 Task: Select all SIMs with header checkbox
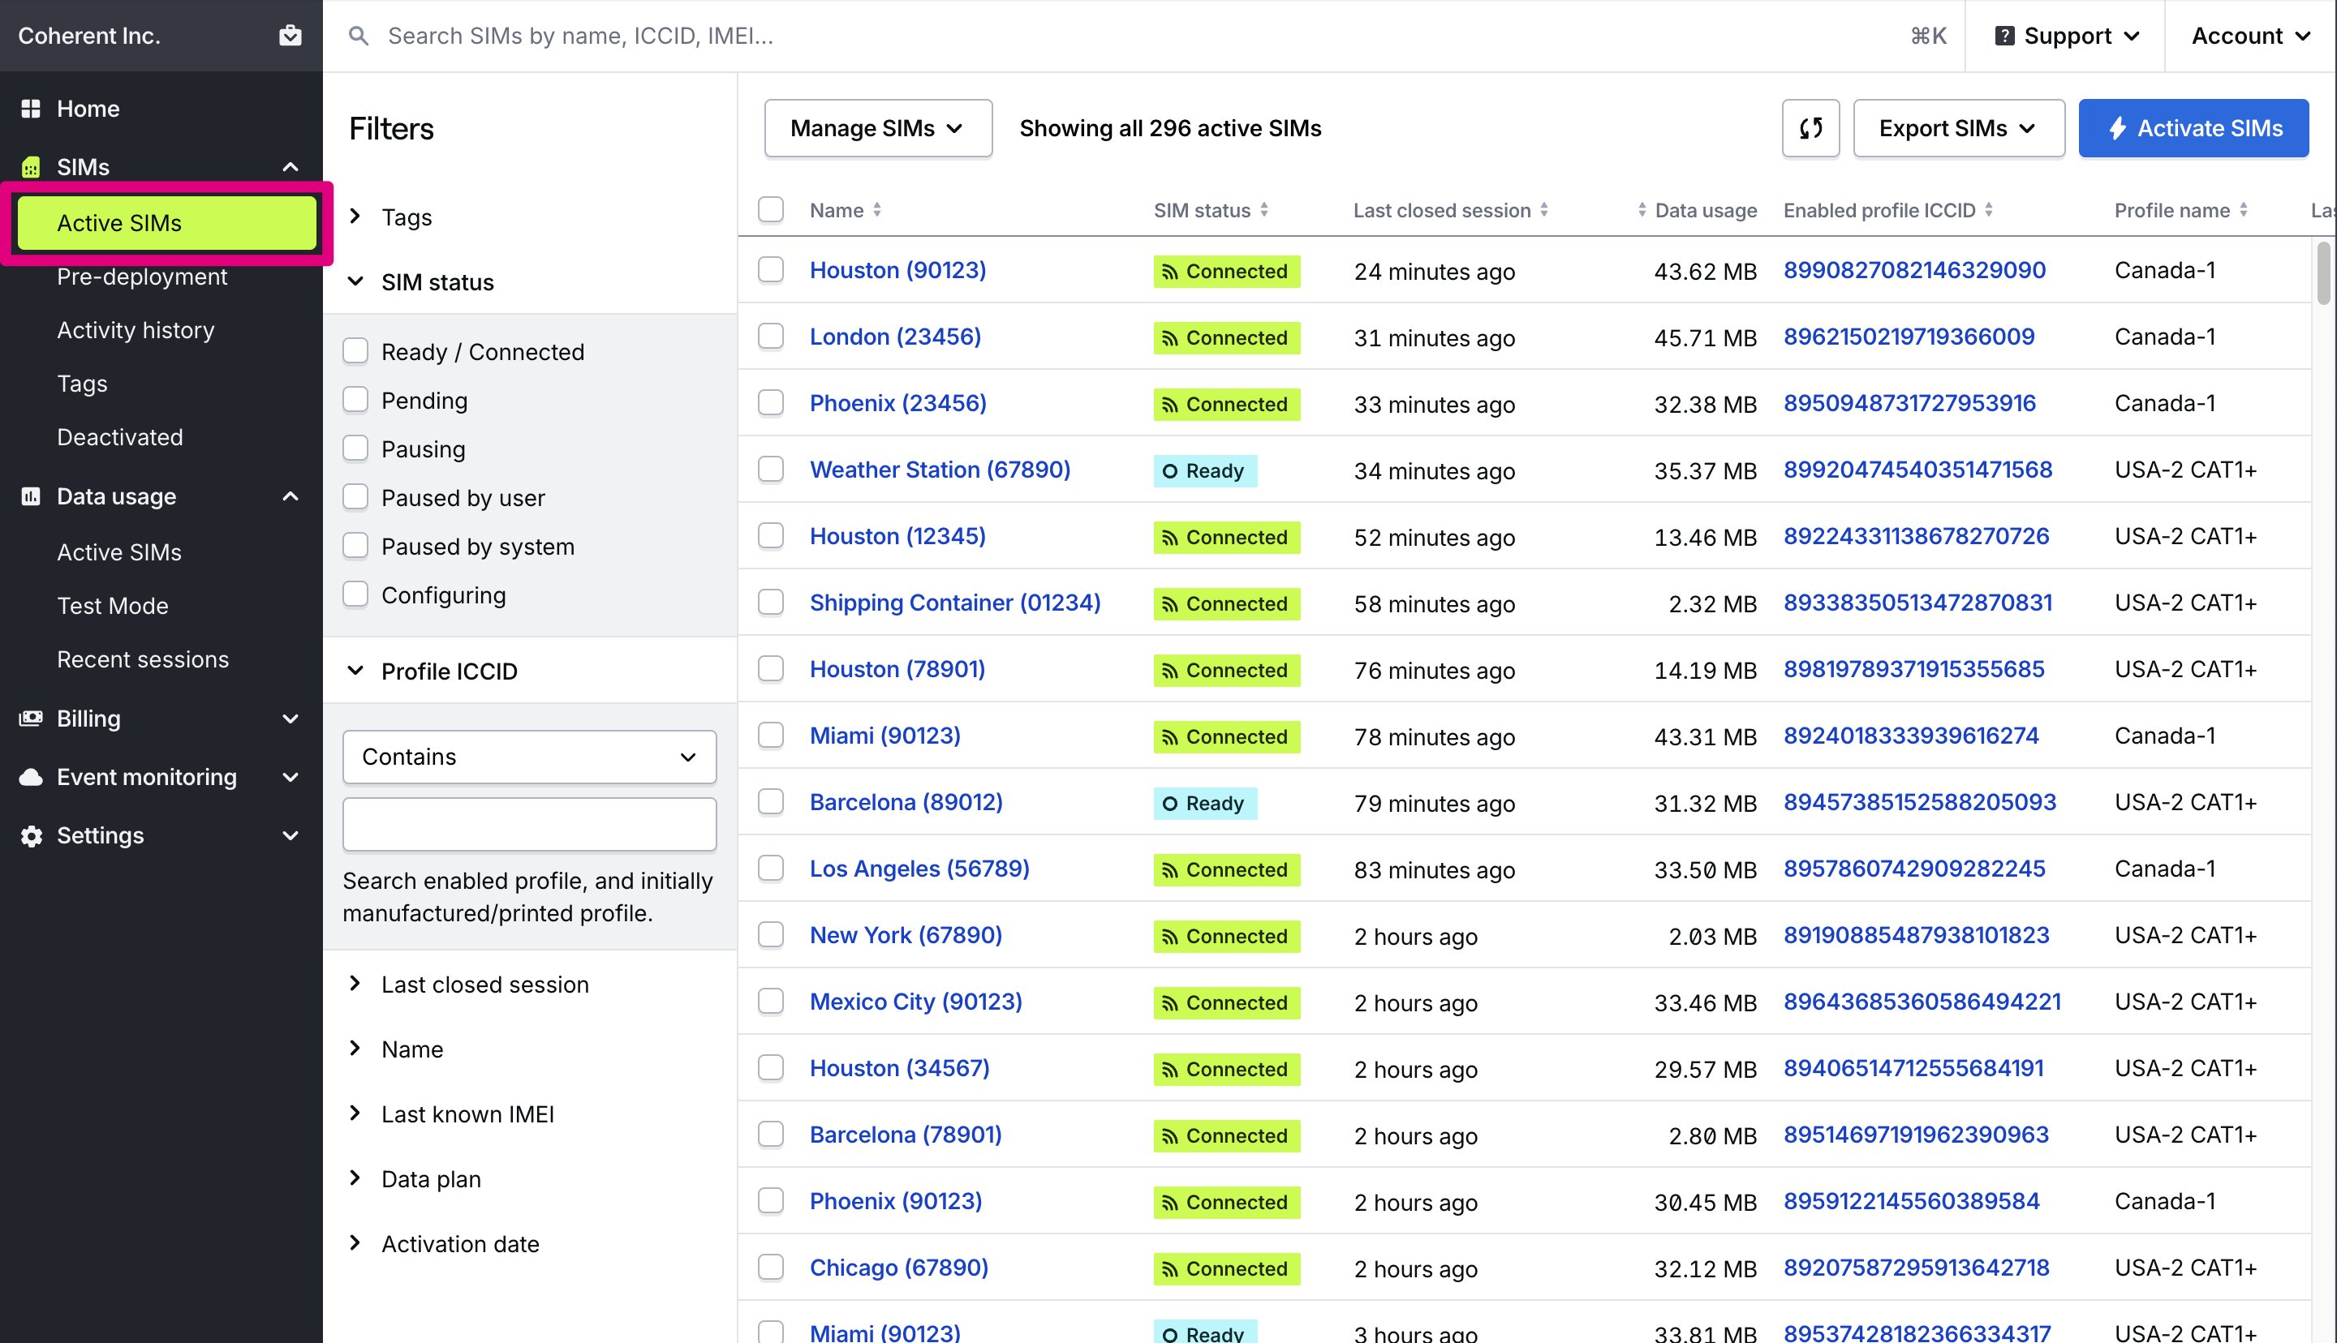pyautogui.click(x=770, y=210)
